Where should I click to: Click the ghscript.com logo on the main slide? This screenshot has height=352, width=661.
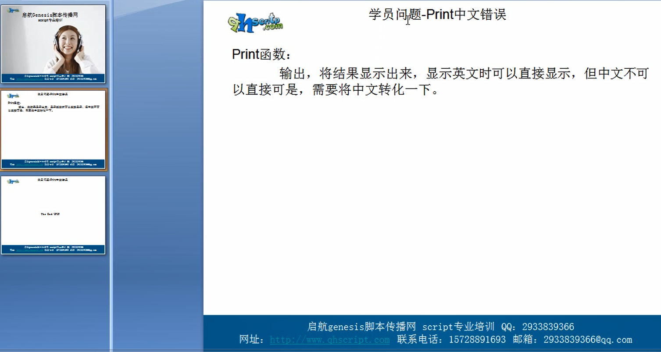pos(255,23)
